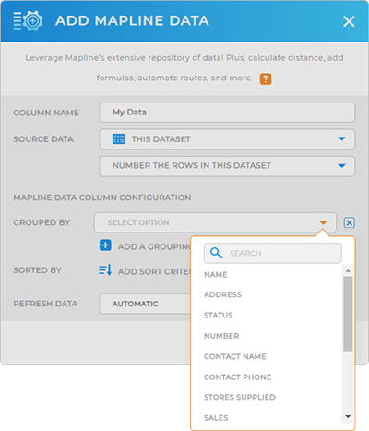Click the dataset table icon in Source Data
The height and width of the screenshot is (431, 369).
pyautogui.click(x=119, y=139)
